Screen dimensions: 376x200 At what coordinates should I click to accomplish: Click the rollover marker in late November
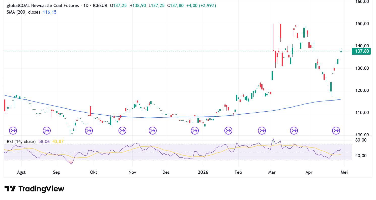click(x=152, y=131)
